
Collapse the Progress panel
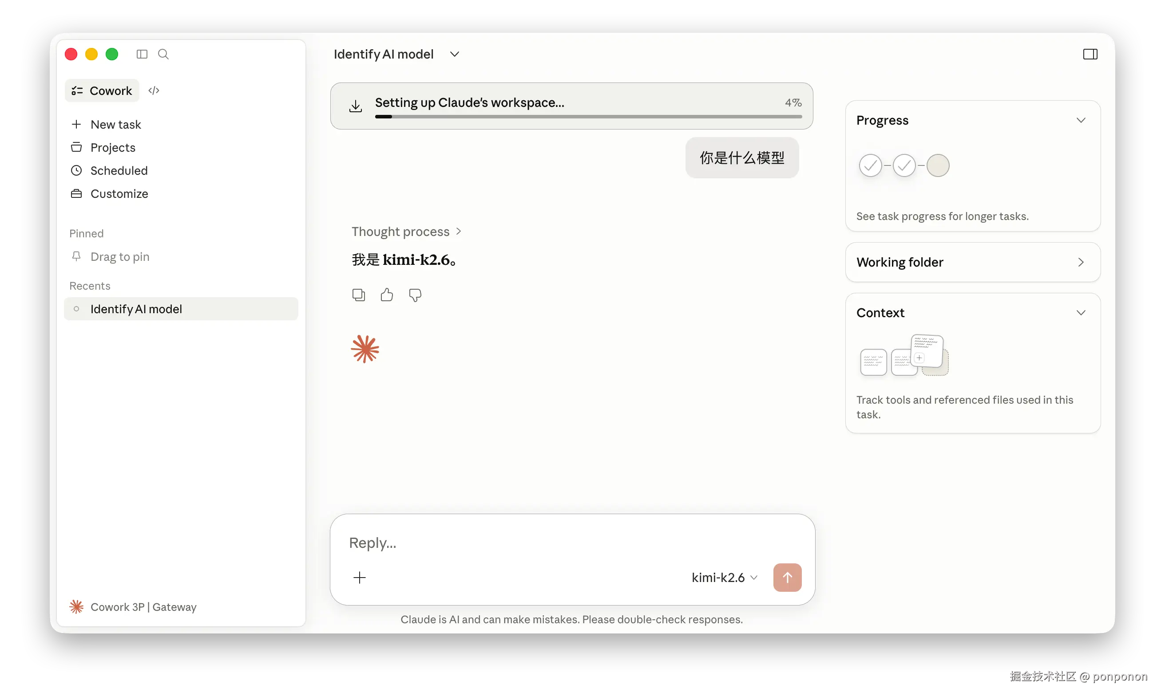click(1081, 120)
